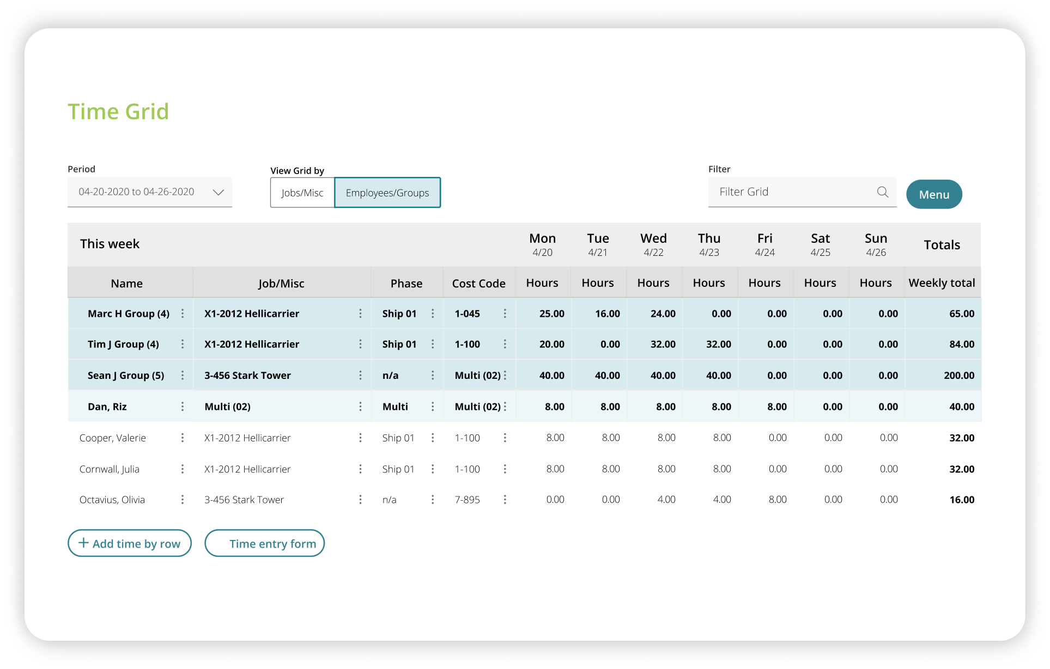This screenshot has width=1050, height=669.
Task: Click the plus icon on Add time by row
Action: tap(83, 543)
